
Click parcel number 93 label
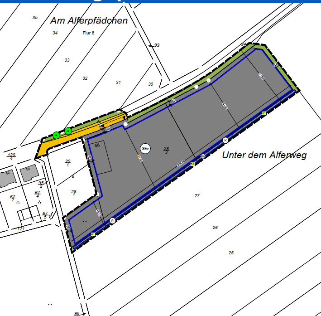(x=157, y=45)
